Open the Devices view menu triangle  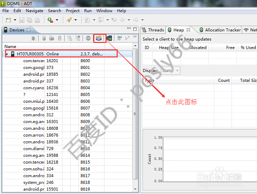135,37
